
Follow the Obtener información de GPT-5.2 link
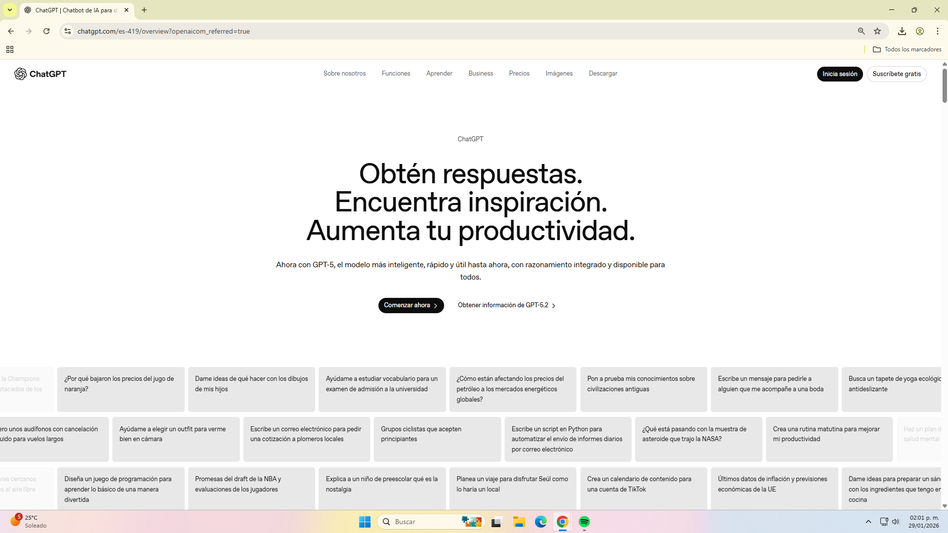[x=506, y=305]
